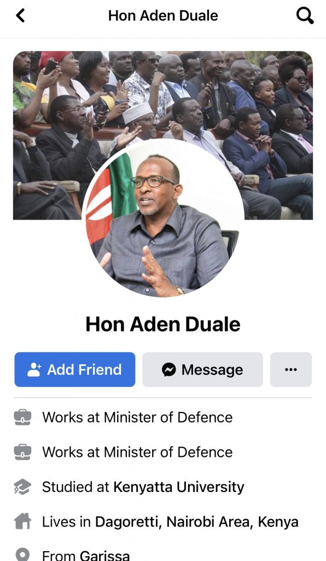
Task: Tap the Add Friend button
Action: coord(74,369)
